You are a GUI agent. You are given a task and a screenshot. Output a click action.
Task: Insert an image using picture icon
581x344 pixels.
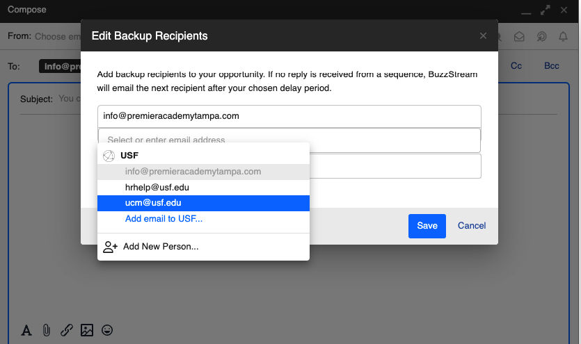[87, 330]
